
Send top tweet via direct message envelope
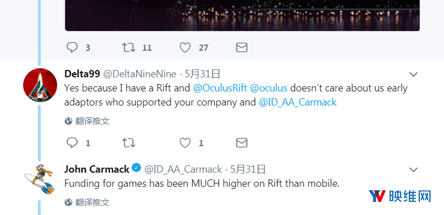click(x=242, y=47)
